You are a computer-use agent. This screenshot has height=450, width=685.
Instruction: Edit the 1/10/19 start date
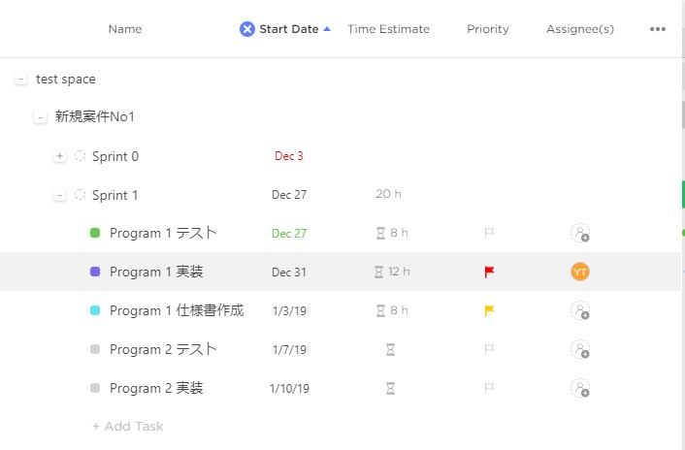coord(289,389)
